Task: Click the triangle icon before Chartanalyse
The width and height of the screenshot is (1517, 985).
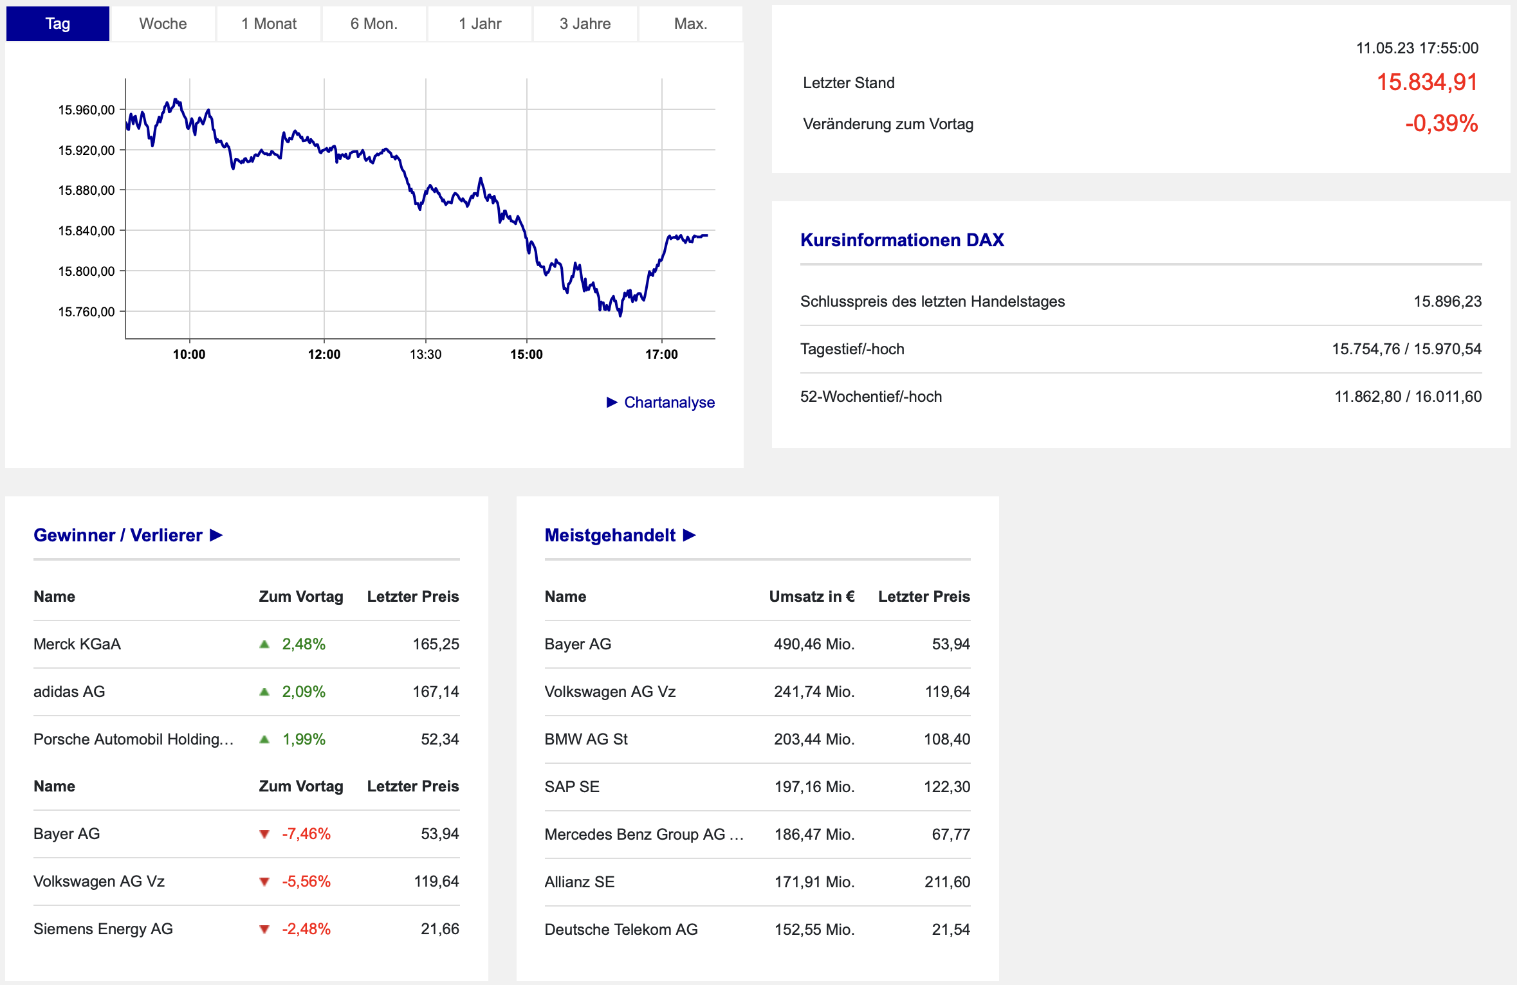Action: click(611, 402)
